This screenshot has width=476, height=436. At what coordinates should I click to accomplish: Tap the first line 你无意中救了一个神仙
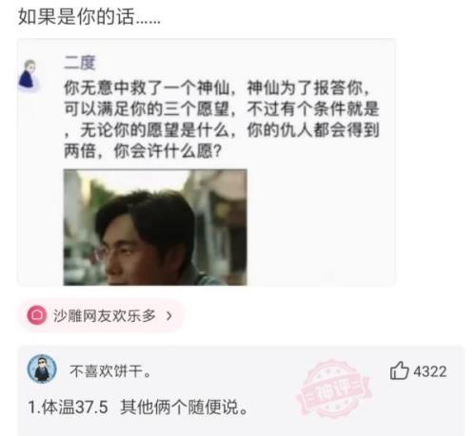(x=147, y=87)
